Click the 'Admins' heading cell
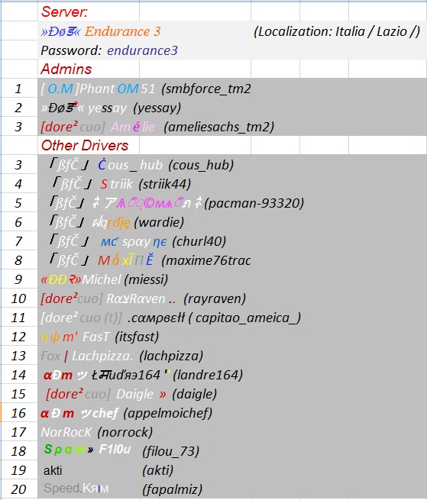 pyautogui.click(x=66, y=69)
